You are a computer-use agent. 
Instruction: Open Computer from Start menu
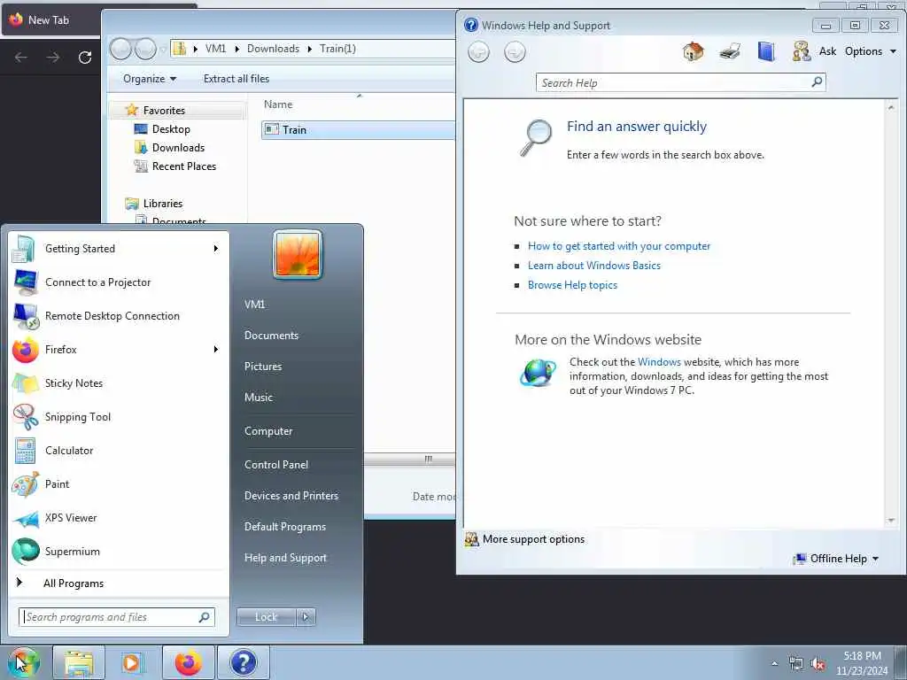coord(268,431)
